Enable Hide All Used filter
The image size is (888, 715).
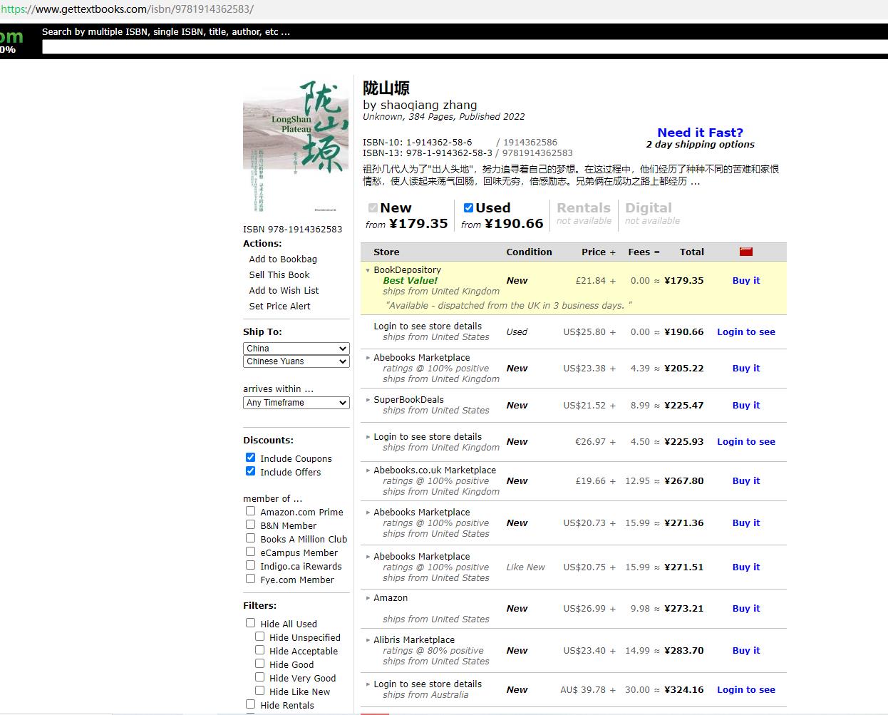pyautogui.click(x=250, y=623)
